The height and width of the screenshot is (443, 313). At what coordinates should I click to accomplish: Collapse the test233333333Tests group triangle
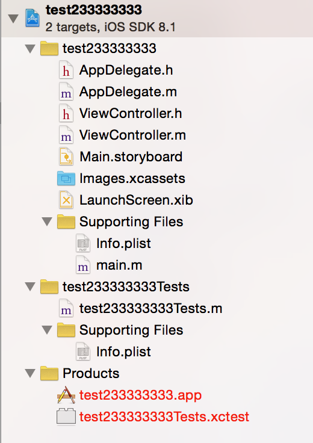(30, 287)
